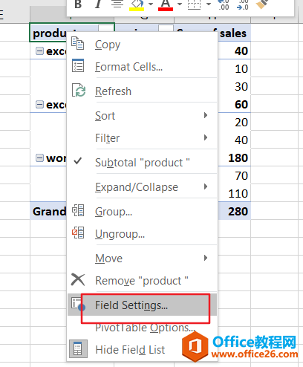Image resolution: width=303 pixels, height=367 pixels.
Task: Collapse the first exc product group
Action: (39, 51)
